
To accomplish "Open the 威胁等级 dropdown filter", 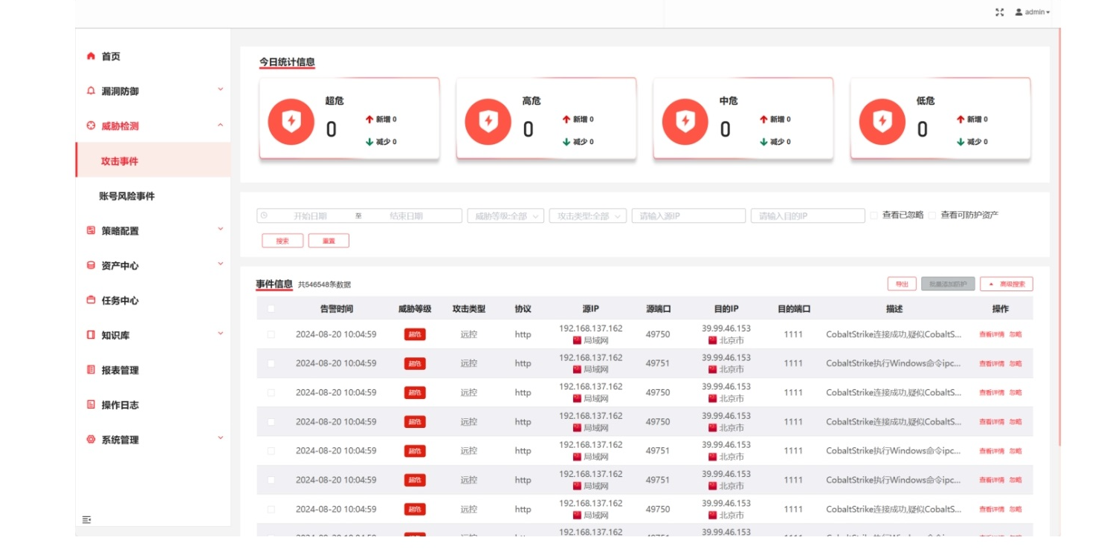I will point(506,216).
